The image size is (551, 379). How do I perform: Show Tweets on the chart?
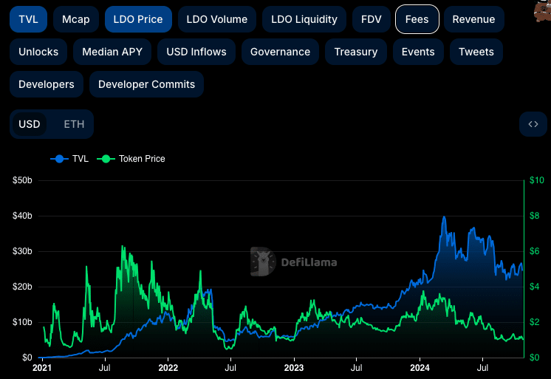(x=476, y=52)
